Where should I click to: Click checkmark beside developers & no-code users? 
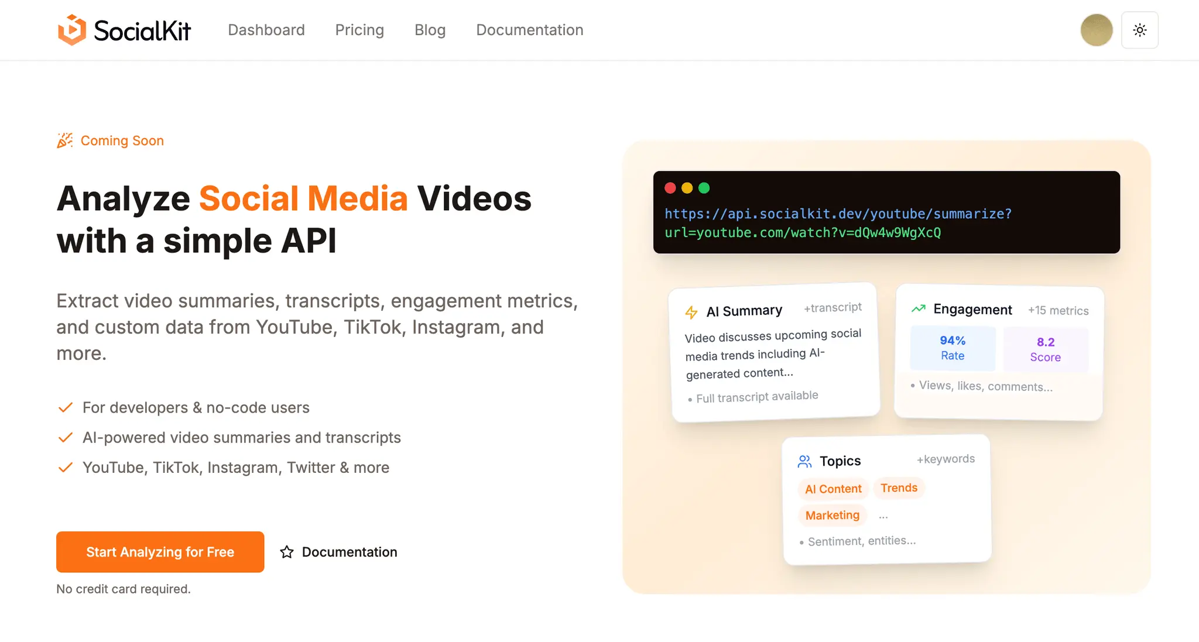[x=66, y=407]
